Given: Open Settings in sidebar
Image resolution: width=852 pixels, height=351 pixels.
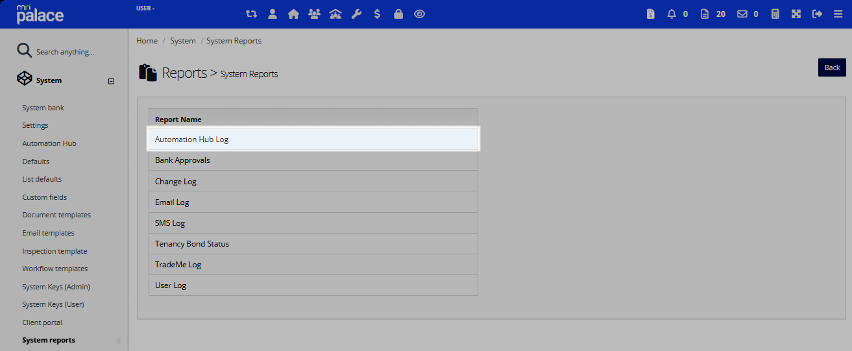Looking at the screenshot, I should coord(35,125).
